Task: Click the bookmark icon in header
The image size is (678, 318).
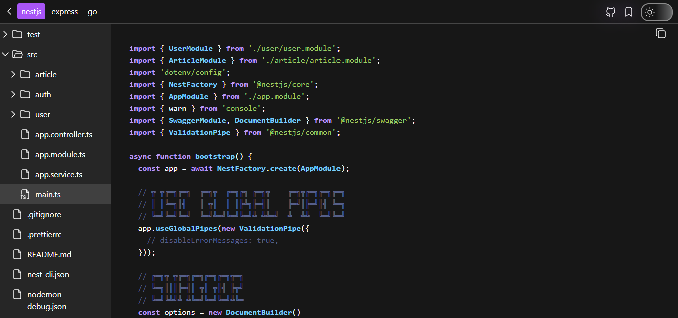Action: click(x=629, y=12)
